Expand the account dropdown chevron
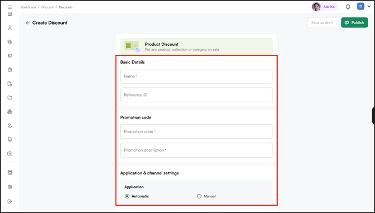This screenshot has width=375, height=213. [x=369, y=7]
